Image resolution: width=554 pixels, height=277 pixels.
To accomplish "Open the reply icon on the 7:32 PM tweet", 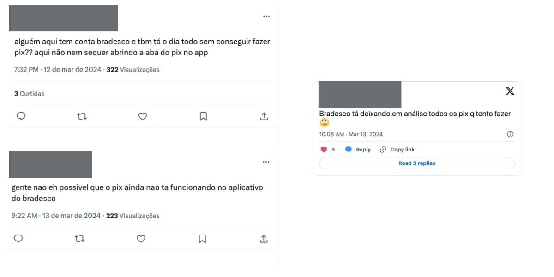I will point(21,116).
